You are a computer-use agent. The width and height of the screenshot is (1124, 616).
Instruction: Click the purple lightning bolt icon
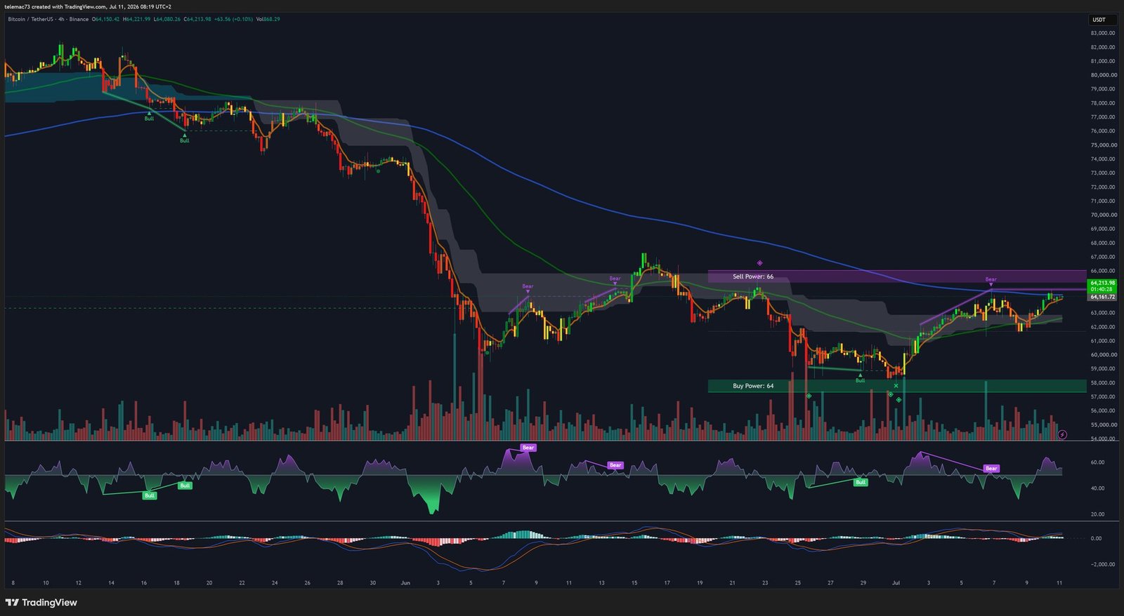[x=1062, y=435]
